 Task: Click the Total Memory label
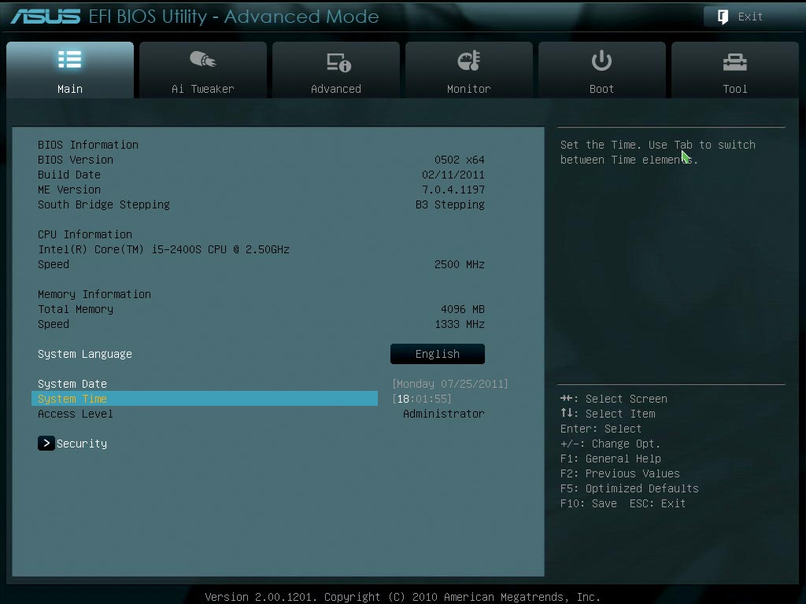pyautogui.click(x=75, y=308)
